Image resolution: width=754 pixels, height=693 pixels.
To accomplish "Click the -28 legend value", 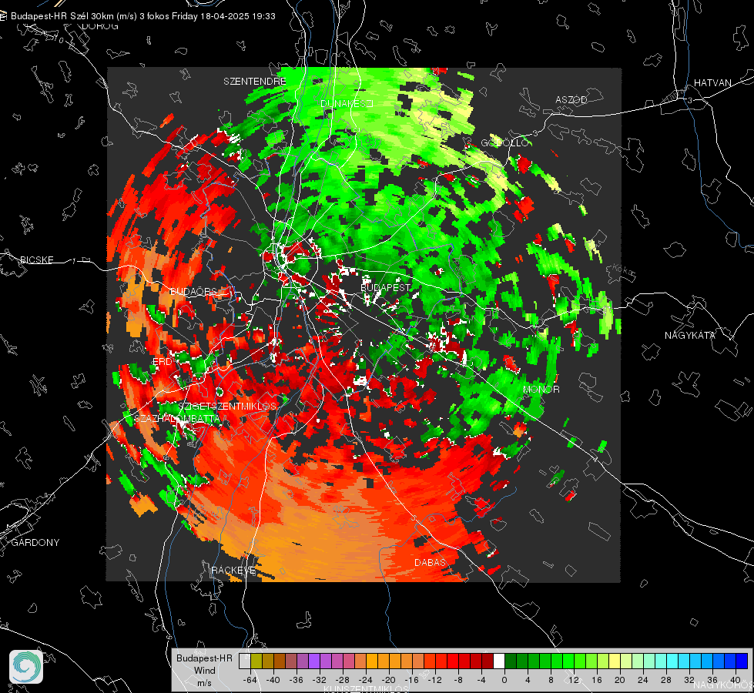I will [x=343, y=680].
